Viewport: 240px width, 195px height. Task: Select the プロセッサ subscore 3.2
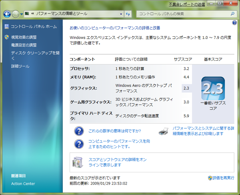tap(186, 68)
